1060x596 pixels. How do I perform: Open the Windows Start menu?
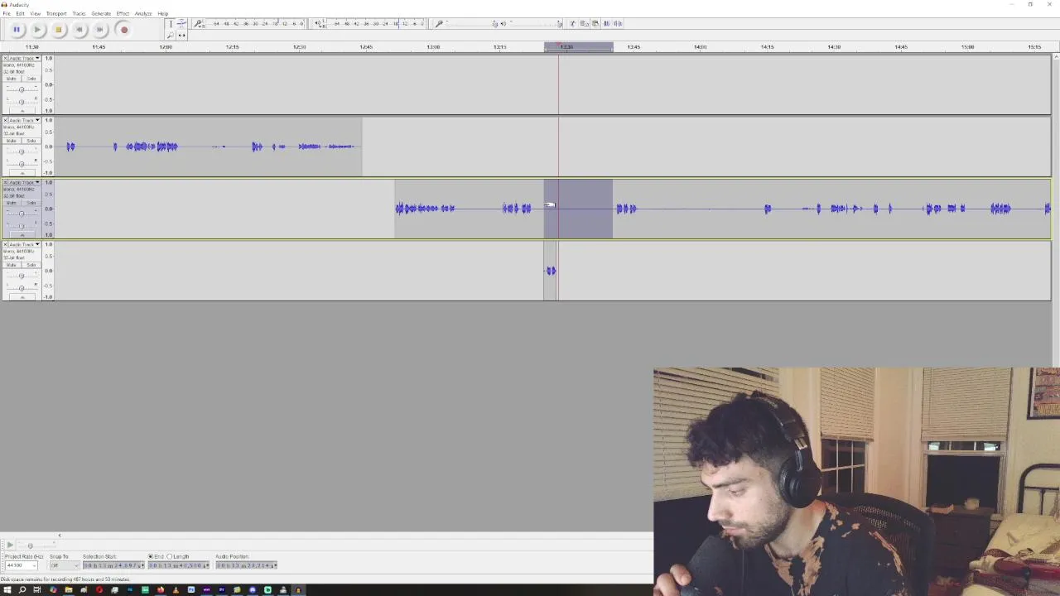tap(7, 590)
